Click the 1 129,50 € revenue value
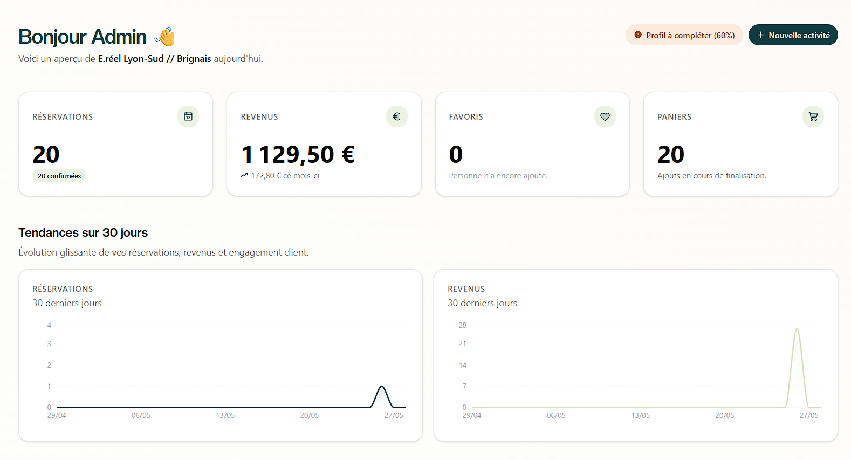The image size is (851, 460). 298,154
